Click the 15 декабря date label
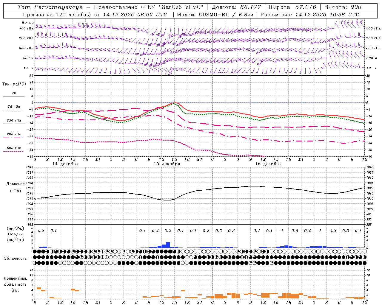Image resolution: width=382 pixels, height=305 pixels. (x=167, y=164)
